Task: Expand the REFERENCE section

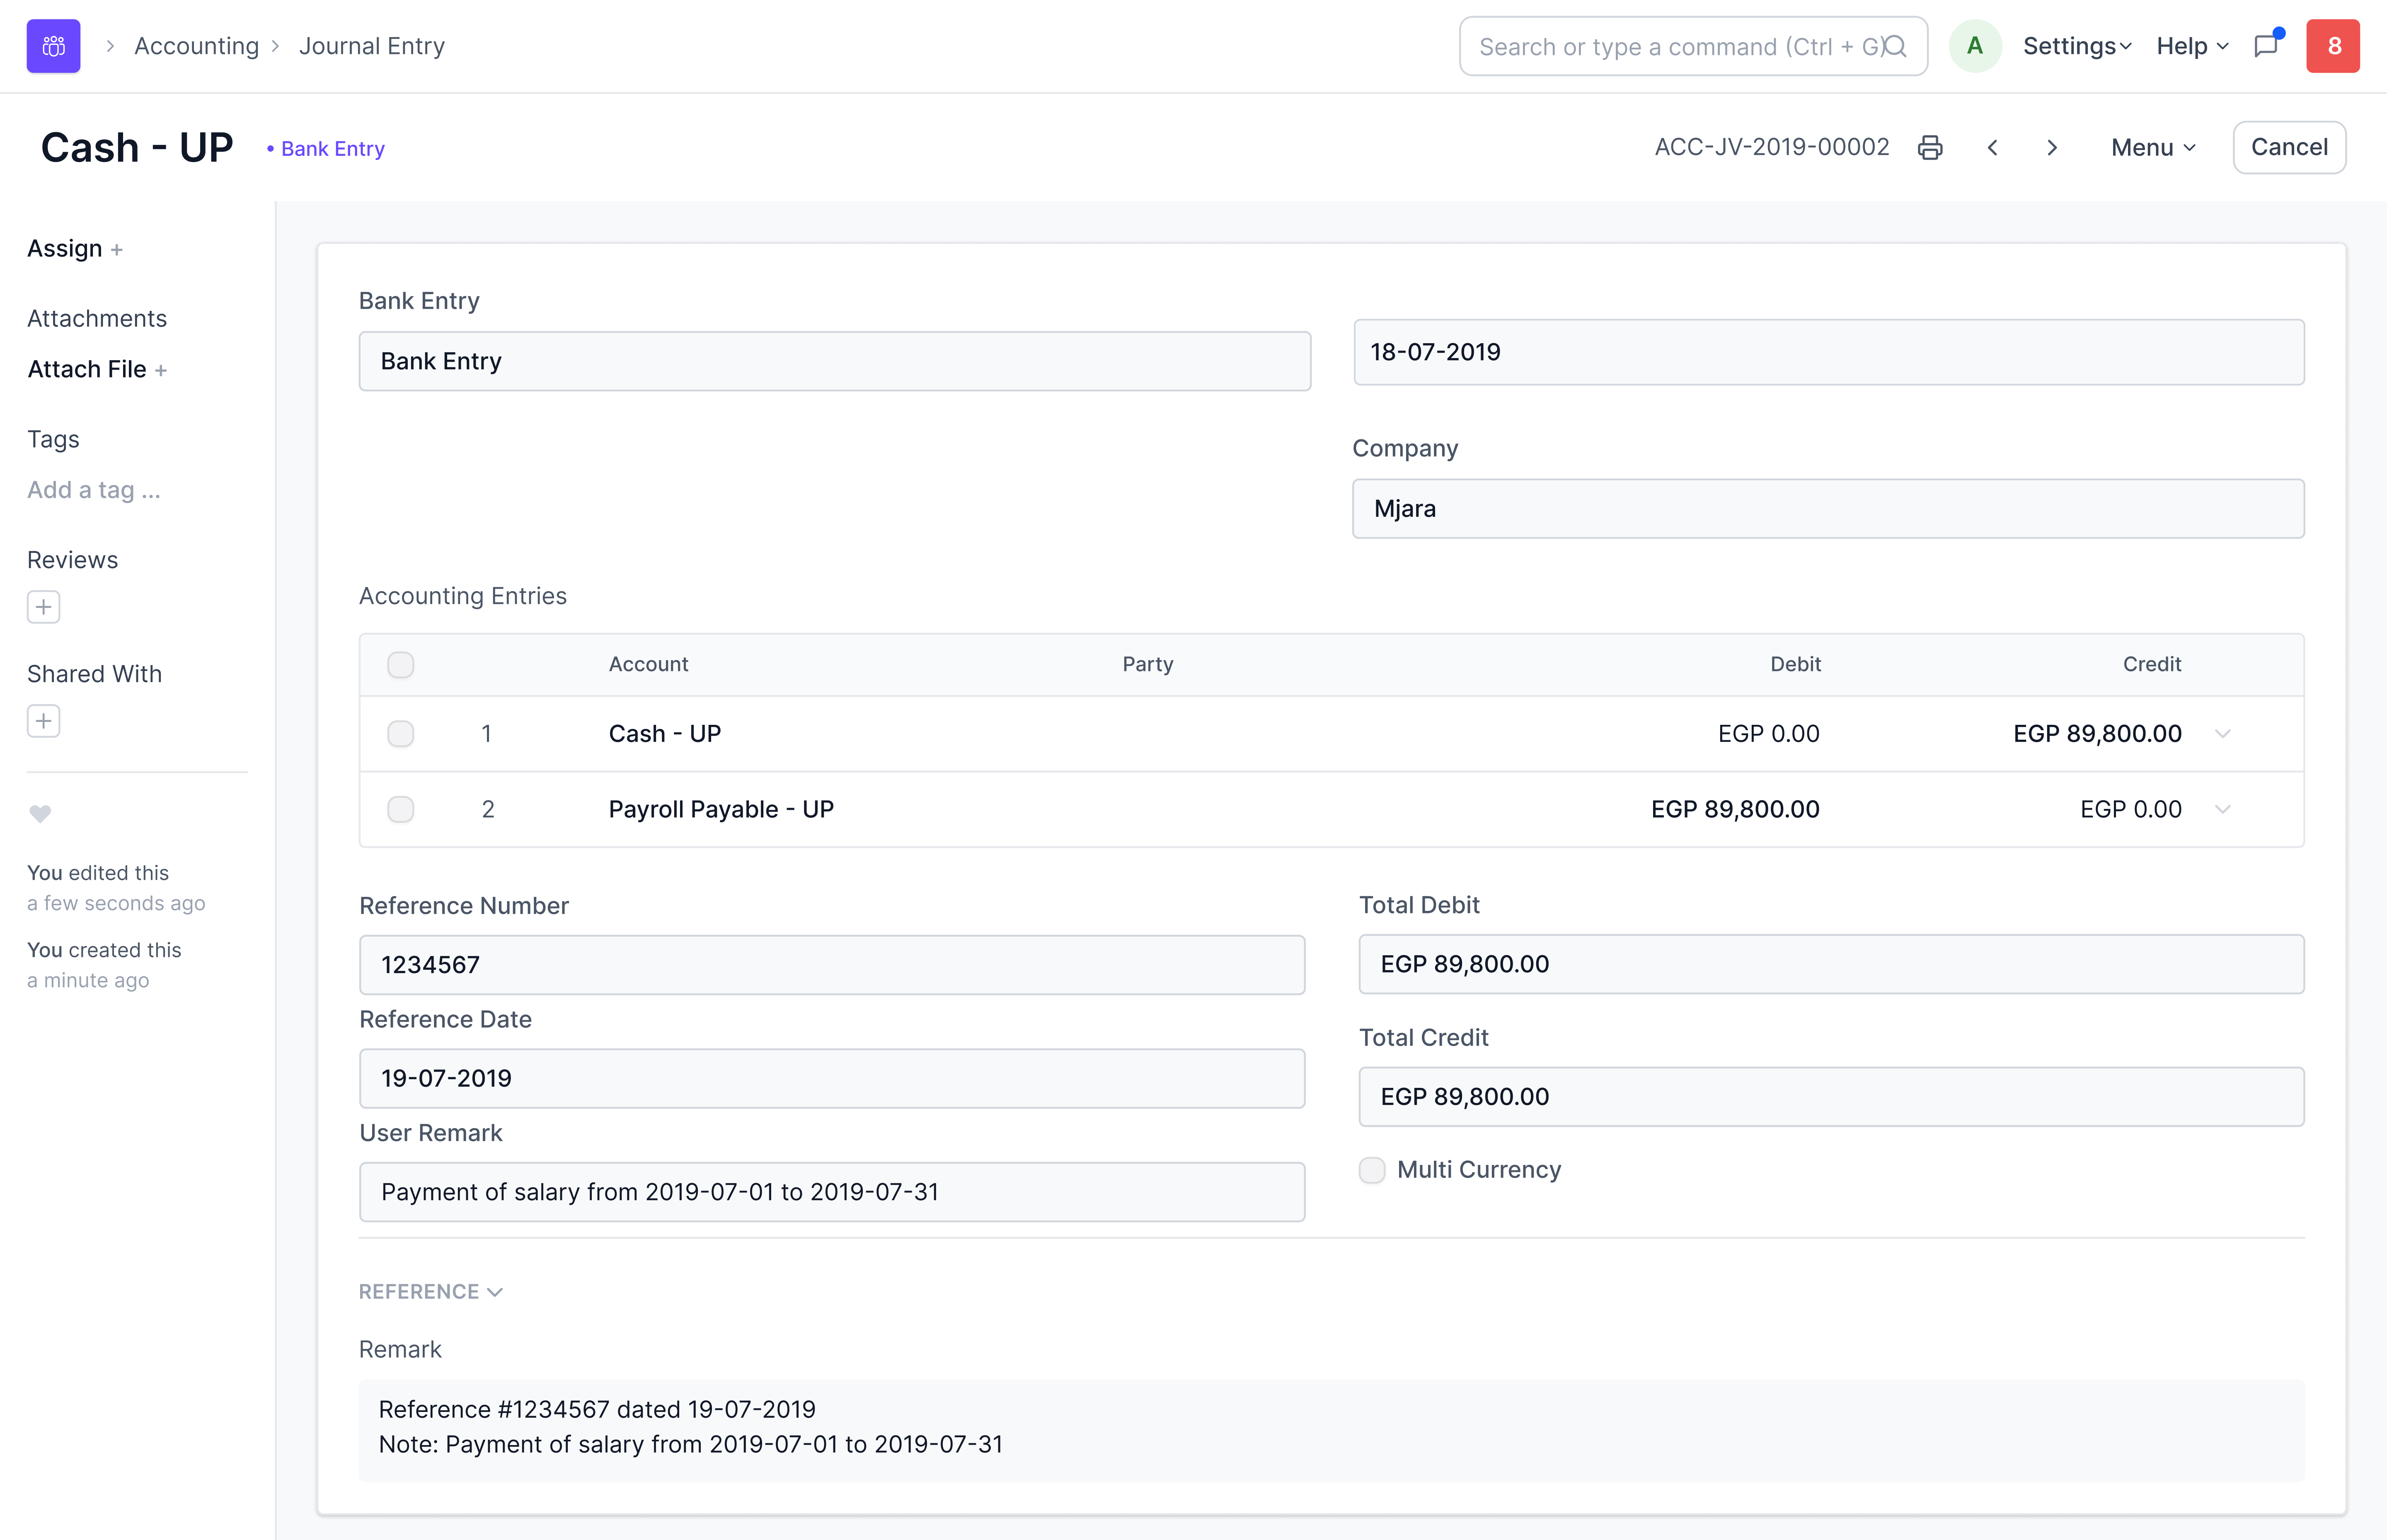Action: click(430, 1291)
